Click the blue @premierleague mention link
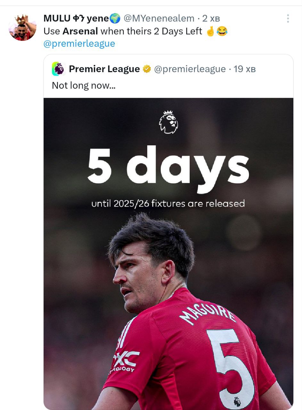 coord(79,44)
